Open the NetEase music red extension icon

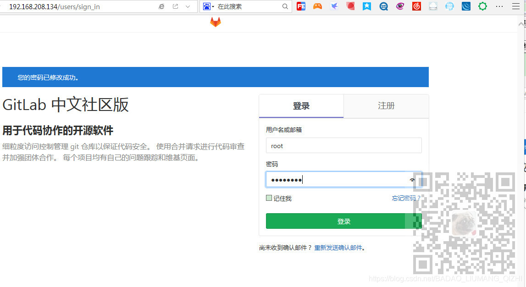click(x=416, y=6)
